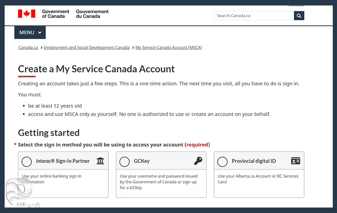Click the Canadian flag logo
337x213 pixels.
point(27,14)
